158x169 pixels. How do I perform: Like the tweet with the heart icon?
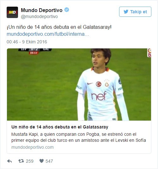click(x=41, y=161)
